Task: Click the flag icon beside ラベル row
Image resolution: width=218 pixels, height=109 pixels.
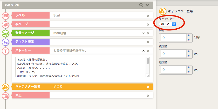Action: pyautogui.click(x=5, y=16)
